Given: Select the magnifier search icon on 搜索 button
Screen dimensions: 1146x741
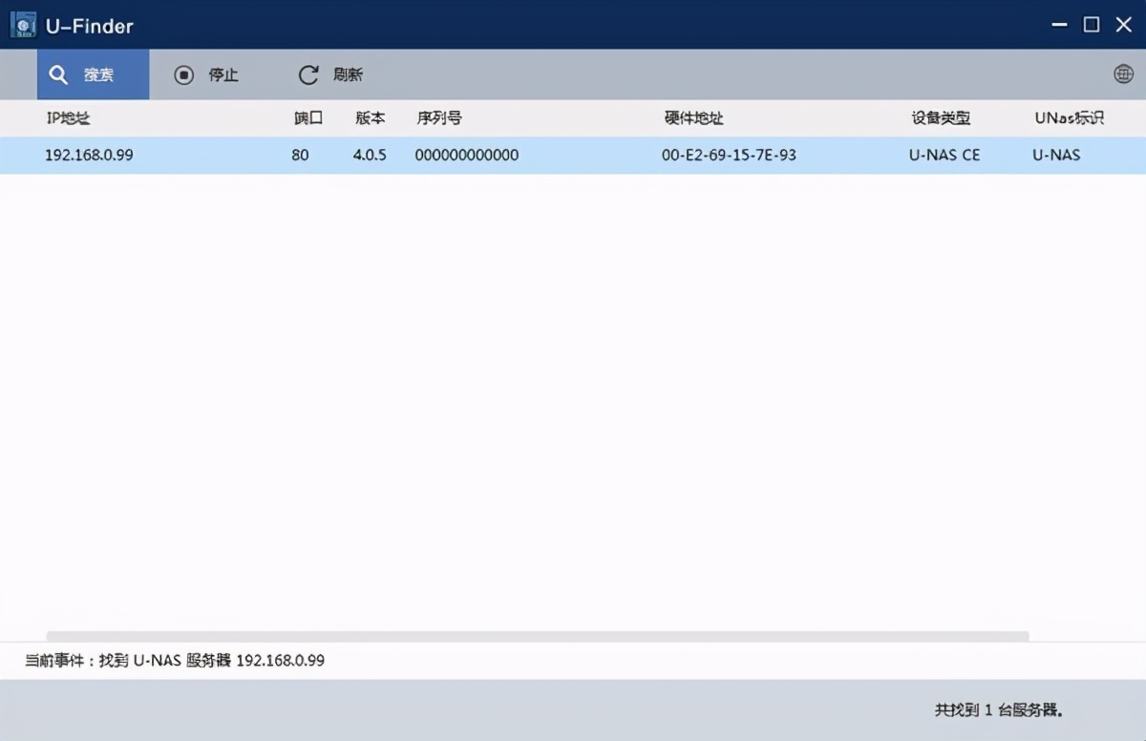Looking at the screenshot, I should coord(58,74).
